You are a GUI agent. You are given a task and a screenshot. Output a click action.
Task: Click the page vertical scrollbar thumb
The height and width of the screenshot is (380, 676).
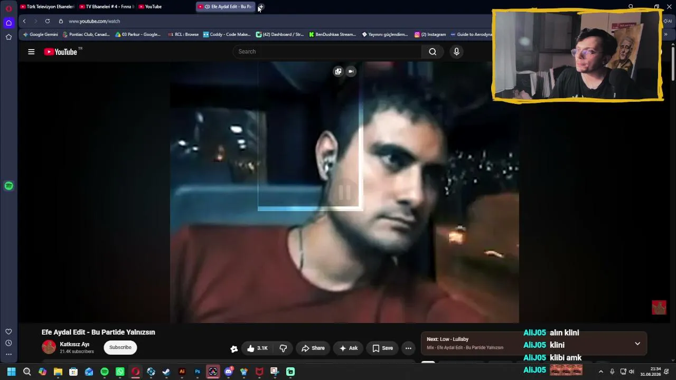pyautogui.click(x=672, y=65)
